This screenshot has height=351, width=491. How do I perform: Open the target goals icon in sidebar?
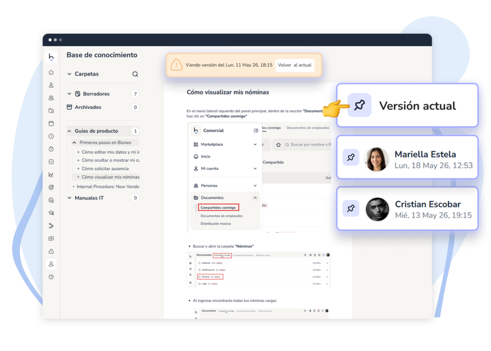[51, 187]
